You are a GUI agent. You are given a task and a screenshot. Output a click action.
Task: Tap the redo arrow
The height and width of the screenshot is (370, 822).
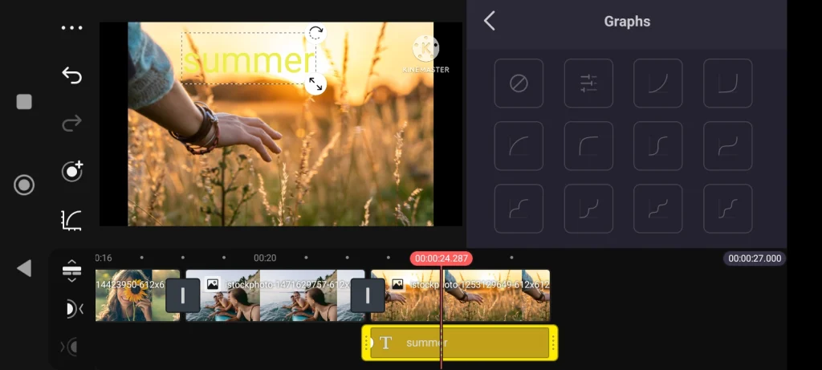(x=72, y=123)
